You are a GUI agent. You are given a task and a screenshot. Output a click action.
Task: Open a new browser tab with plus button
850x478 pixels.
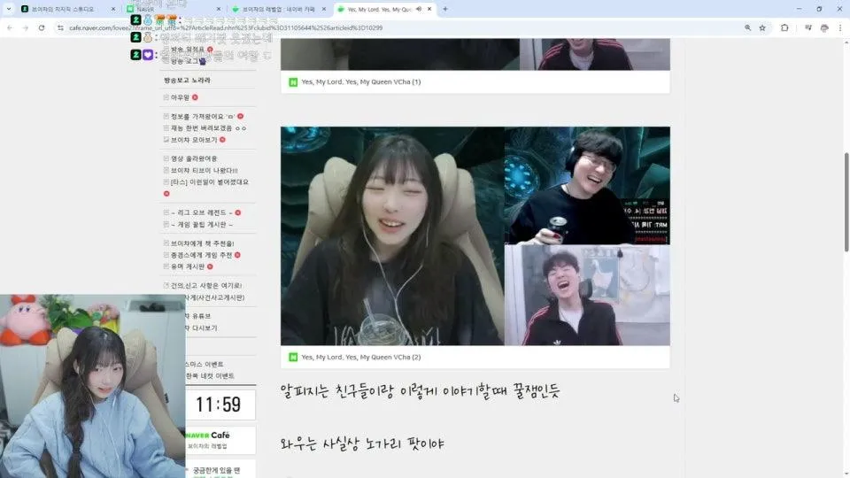point(445,9)
